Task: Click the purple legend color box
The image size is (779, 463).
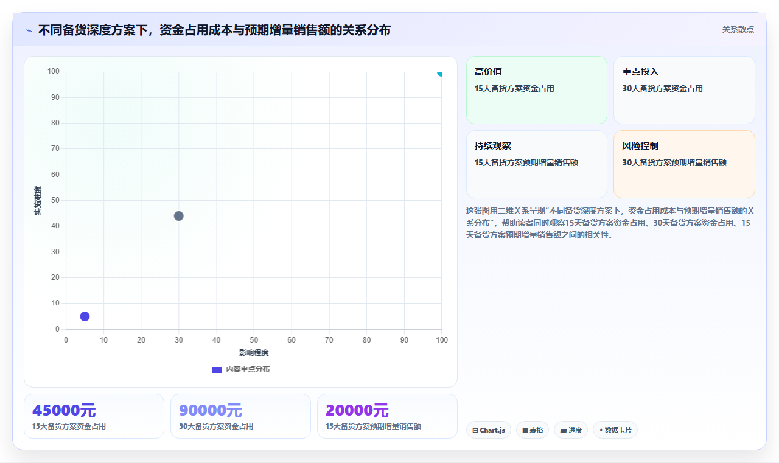Action: (217, 369)
